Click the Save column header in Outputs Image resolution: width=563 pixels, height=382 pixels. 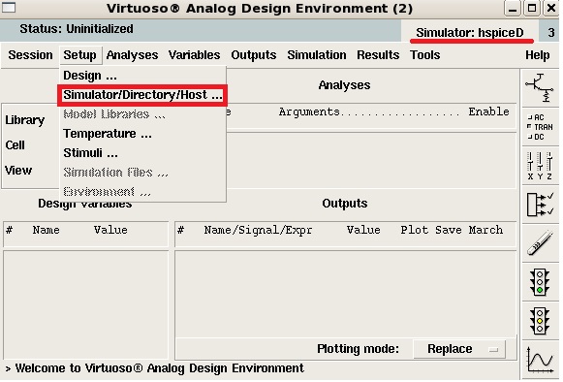(449, 230)
